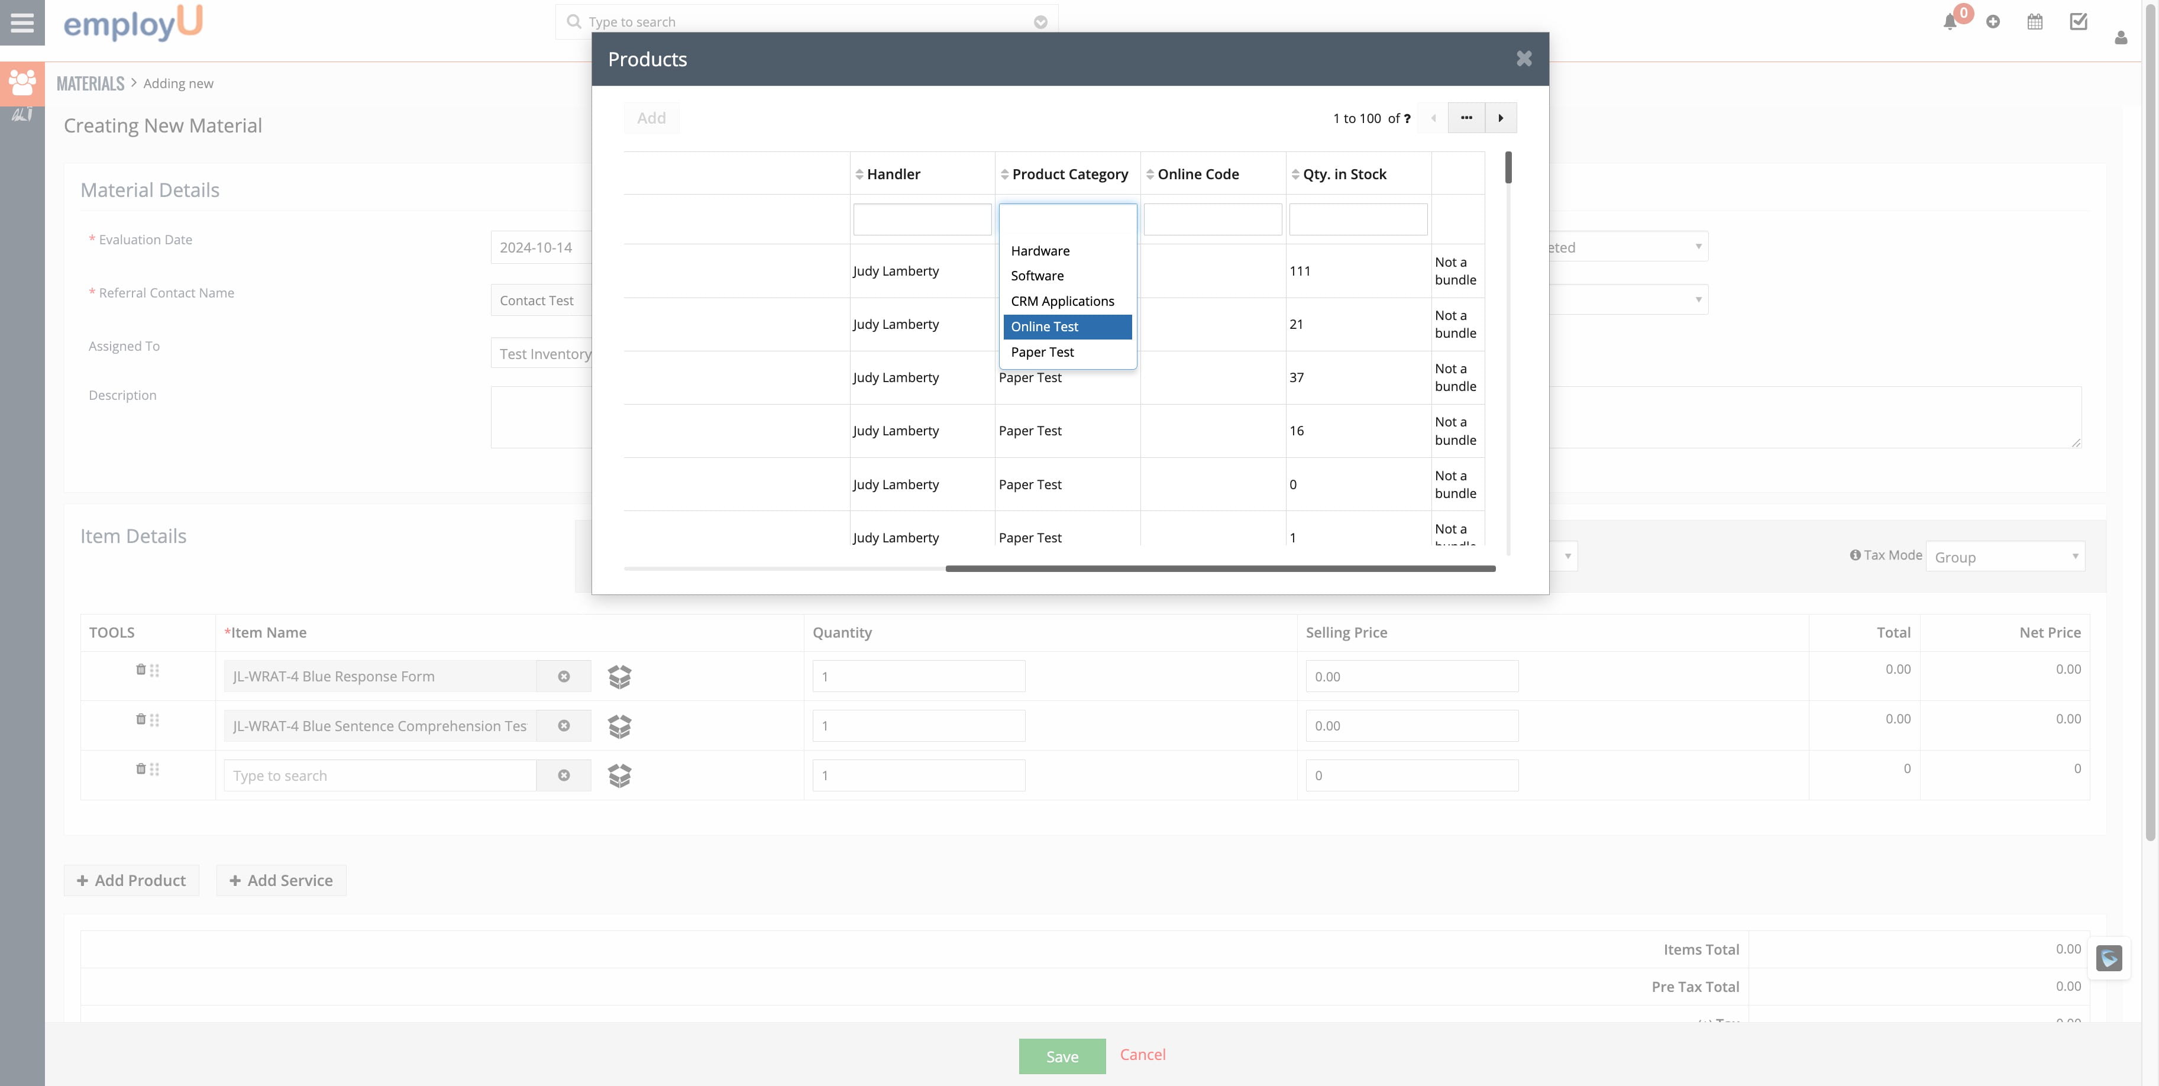This screenshot has height=1086, width=2159.
Task: Open product picker for Sentence Comprehension row
Action: 619,726
